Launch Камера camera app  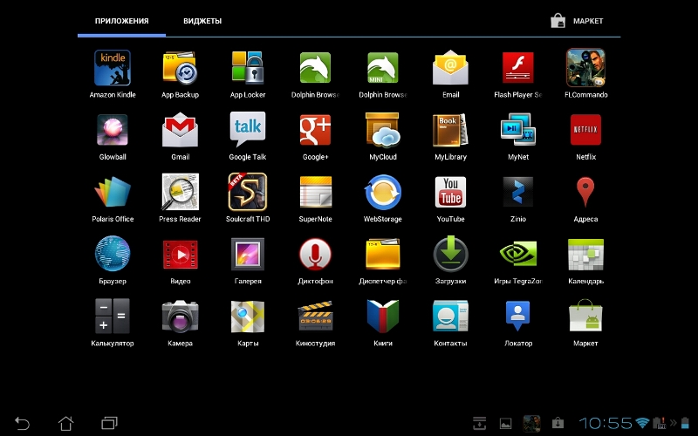click(x=180, y=316)
